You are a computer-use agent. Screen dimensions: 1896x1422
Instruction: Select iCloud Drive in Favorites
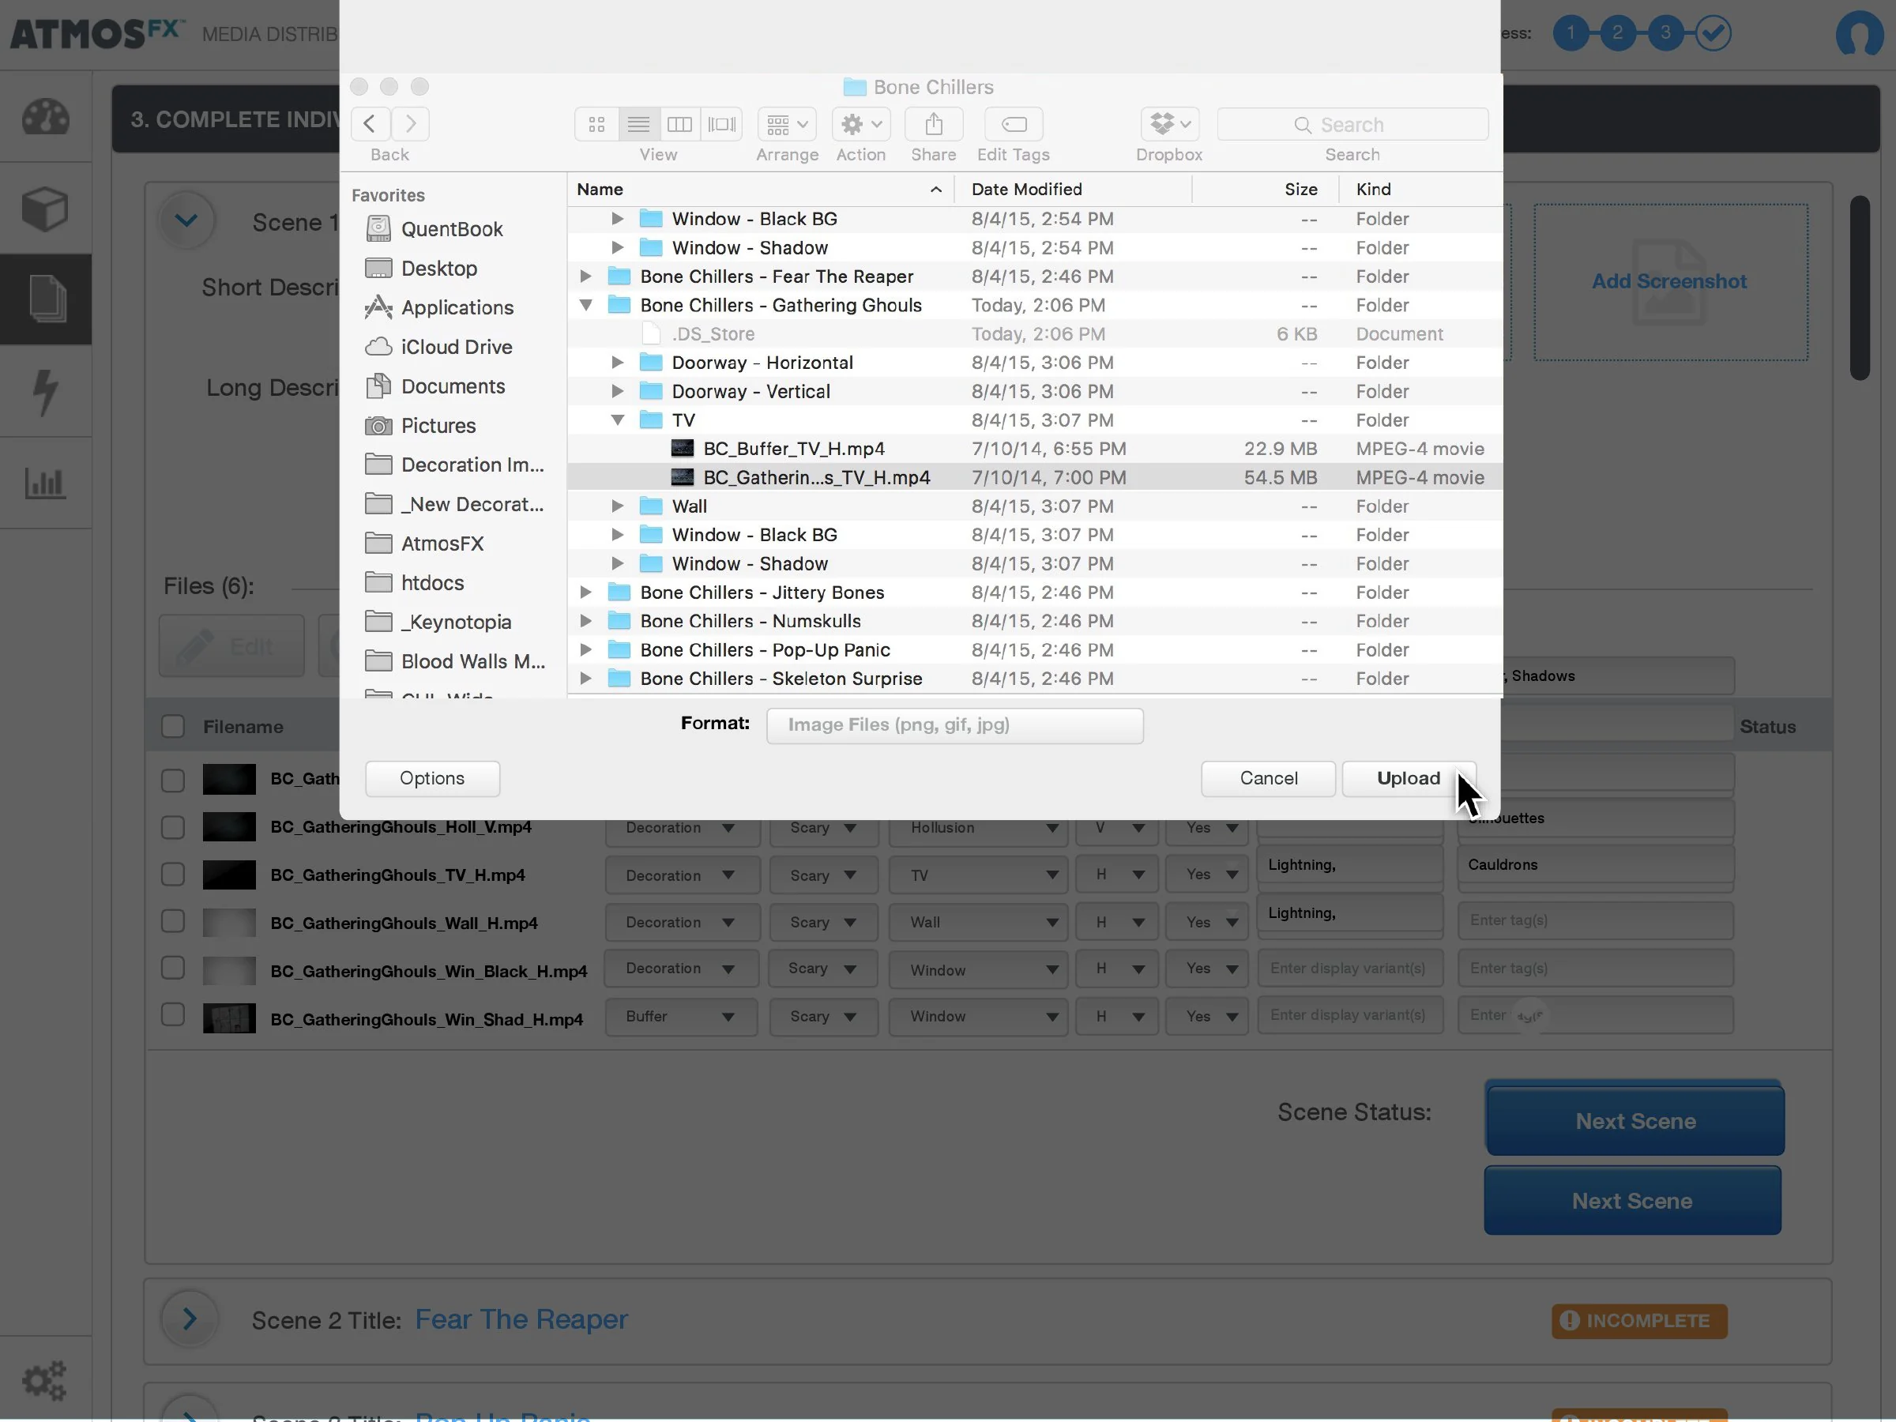439,347
